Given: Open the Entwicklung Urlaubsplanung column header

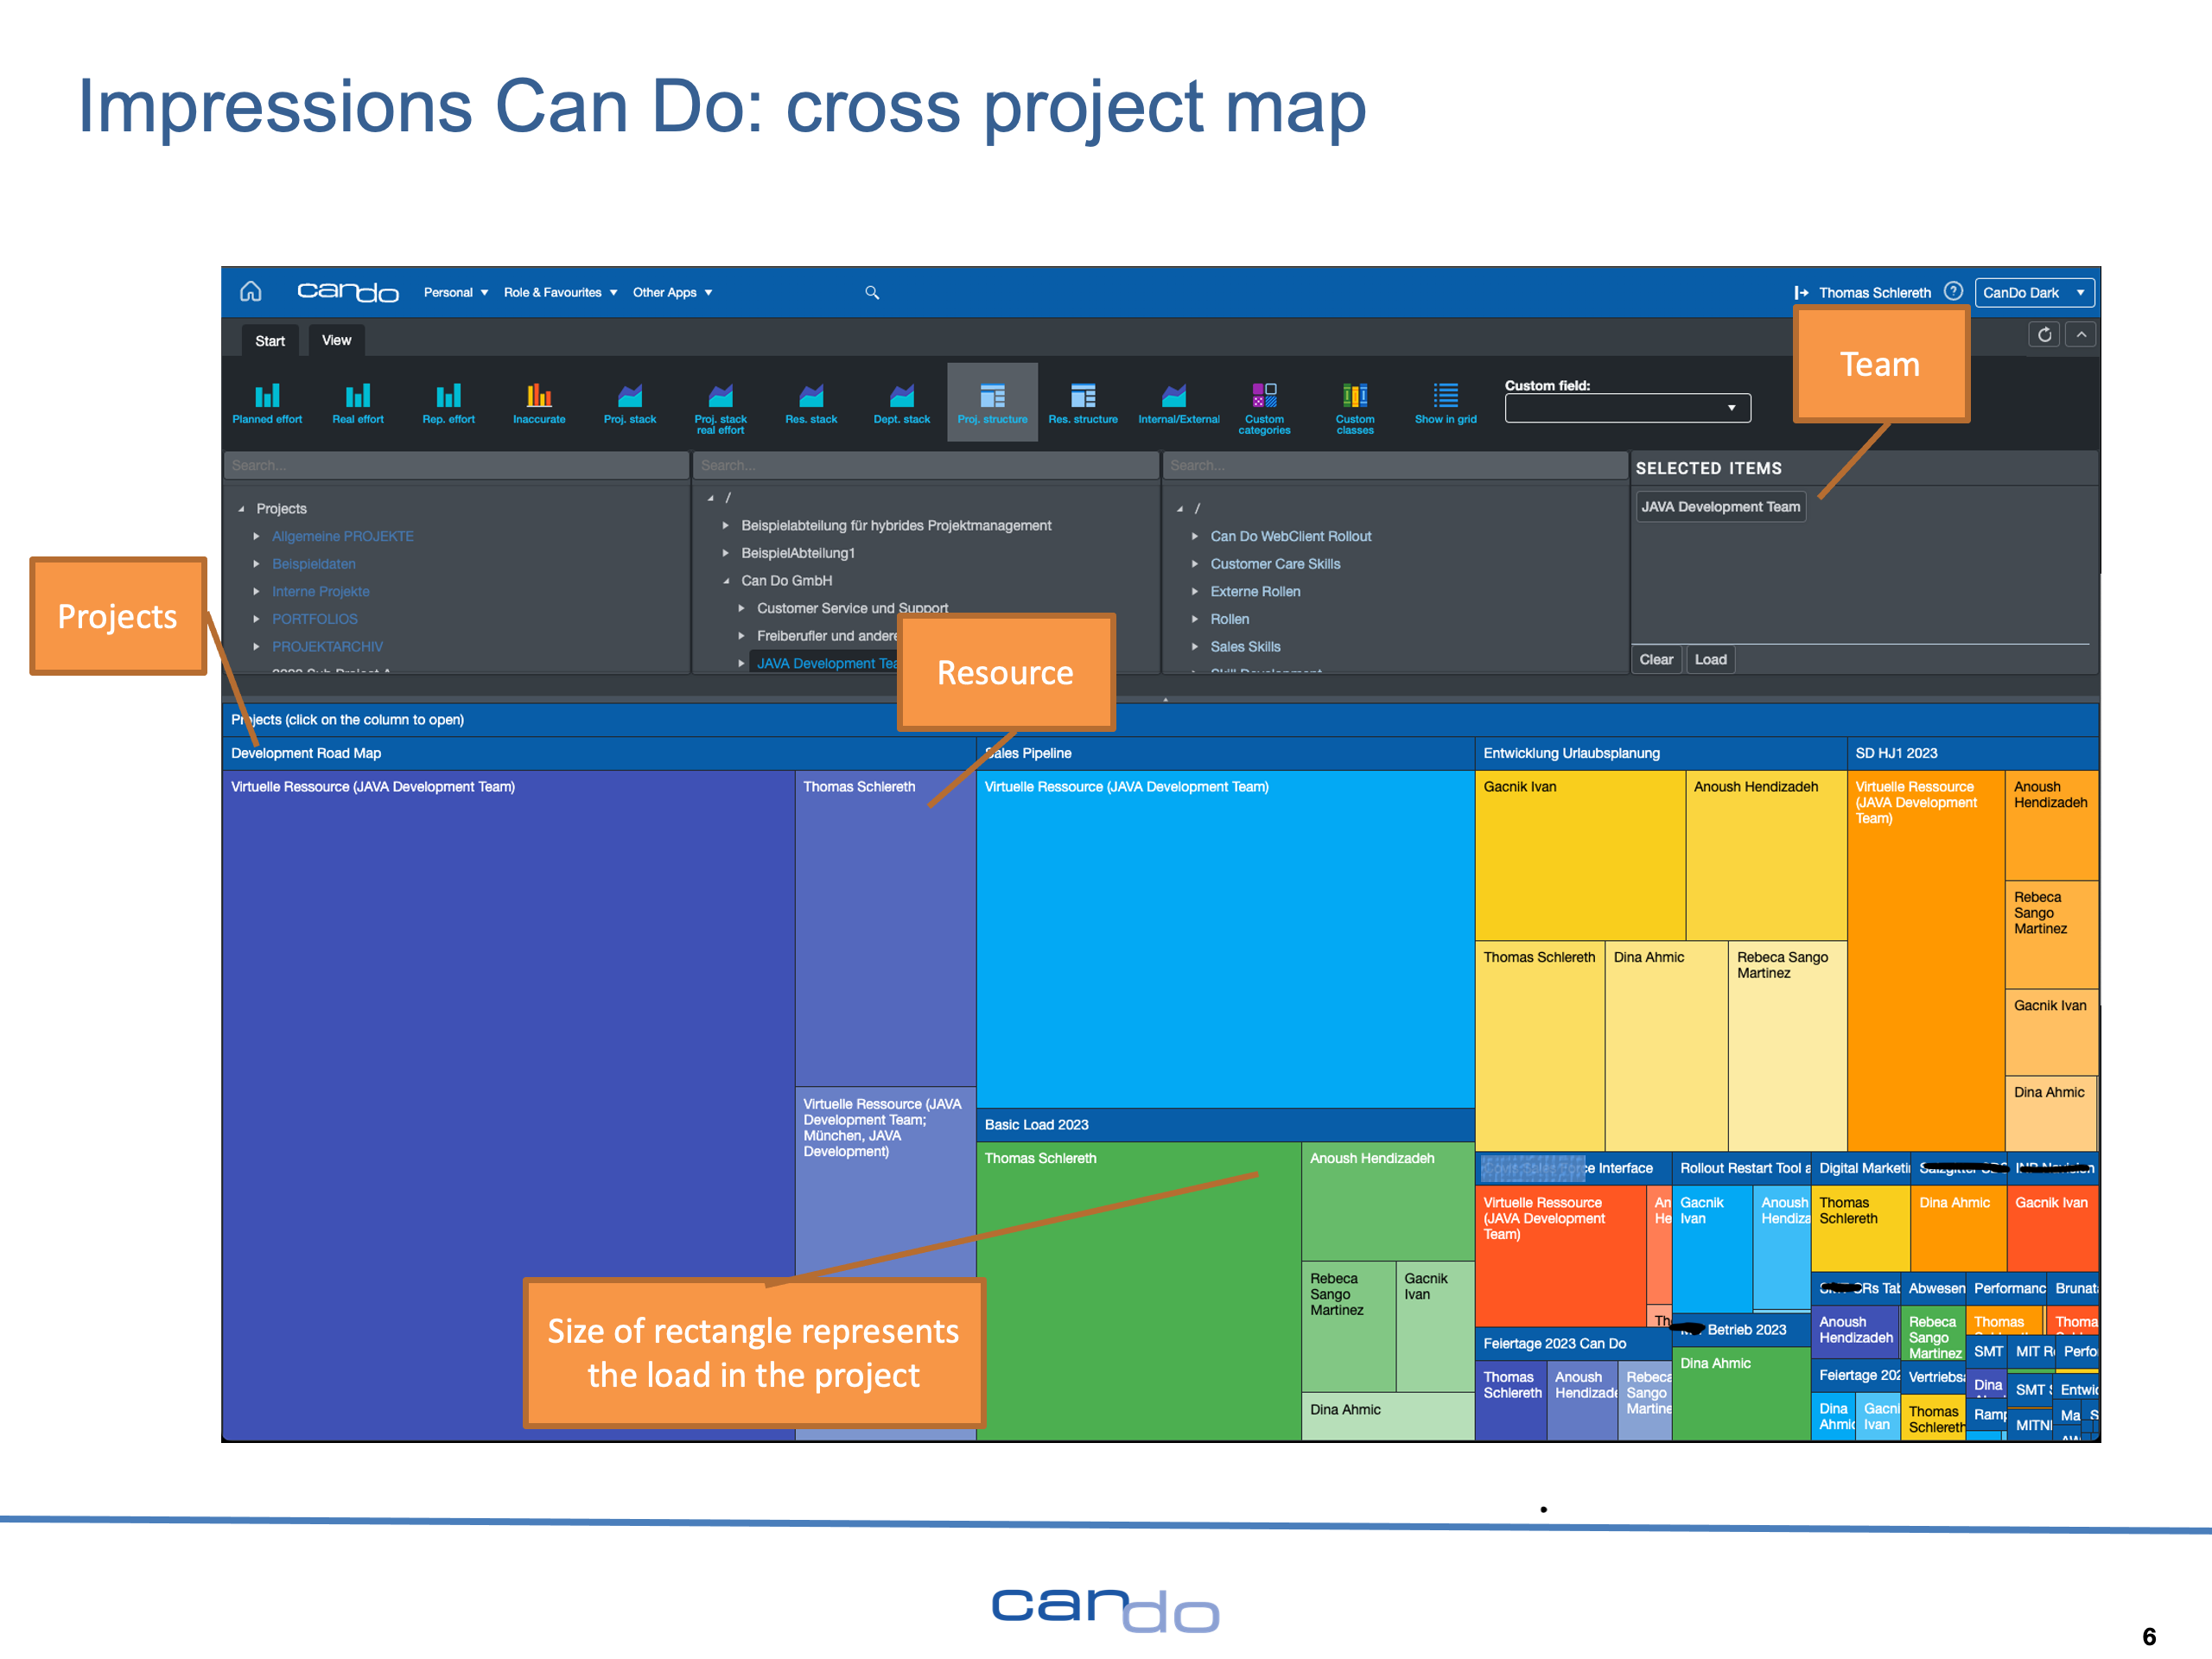Looking at the screenshot, I should [x=1660, y=753].
